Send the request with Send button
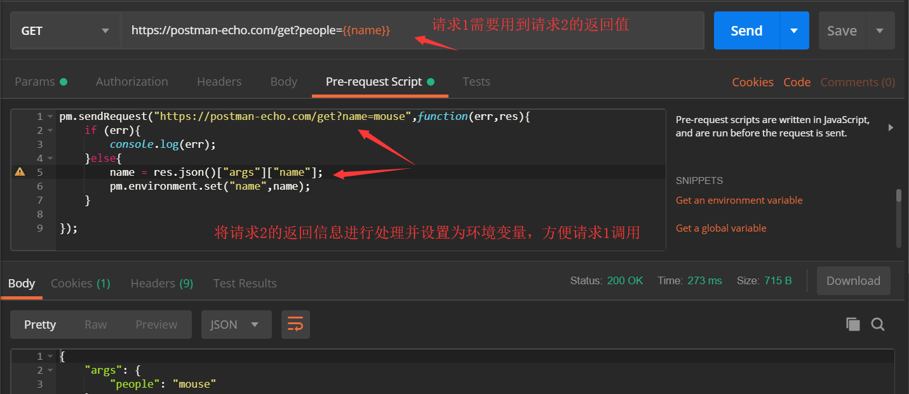909x394 pixels. pos(746,30)
